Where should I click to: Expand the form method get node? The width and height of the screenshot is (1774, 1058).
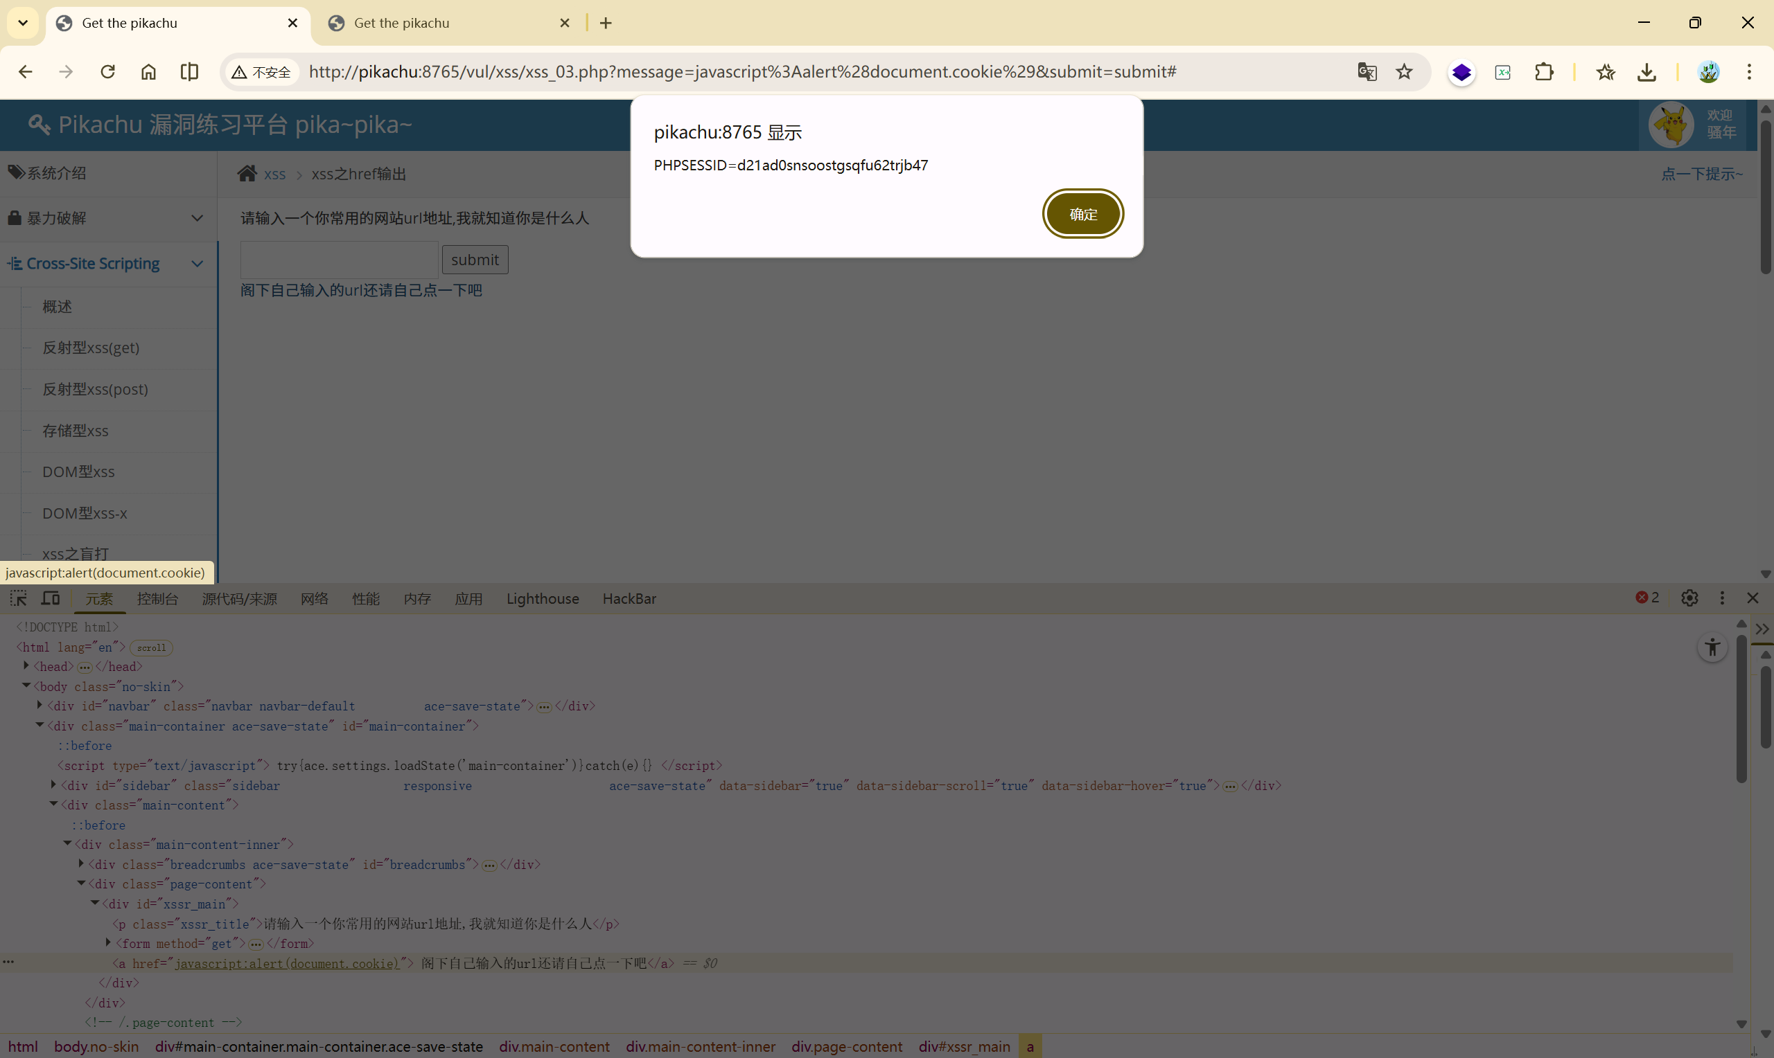click(108, 942)
